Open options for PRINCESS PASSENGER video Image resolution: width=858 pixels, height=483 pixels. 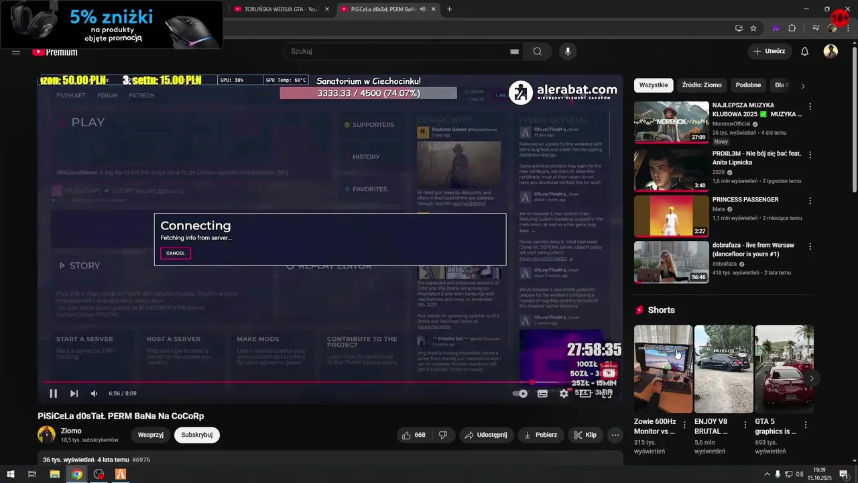click(810, 201)
